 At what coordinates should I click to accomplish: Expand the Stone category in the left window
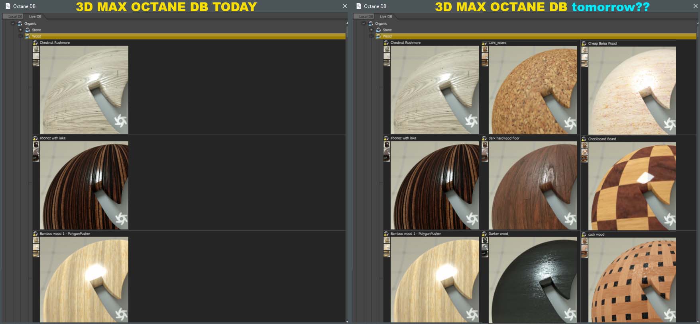20,30
